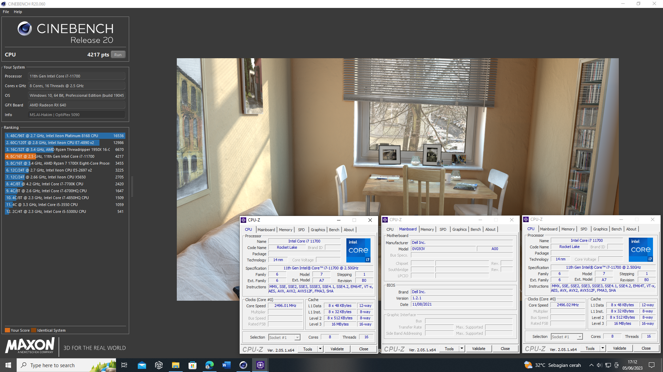Select ranking row Intel Core i5-5300U
This screenshot has height=372, width=663.
[x=65, y=211]
